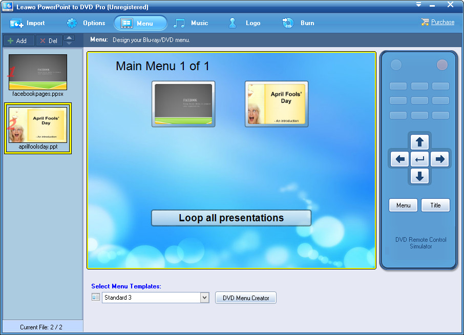This screenshot has width=464, height=335.
Task: Click the Burn DVD disc icon
Action: point(288,23)
